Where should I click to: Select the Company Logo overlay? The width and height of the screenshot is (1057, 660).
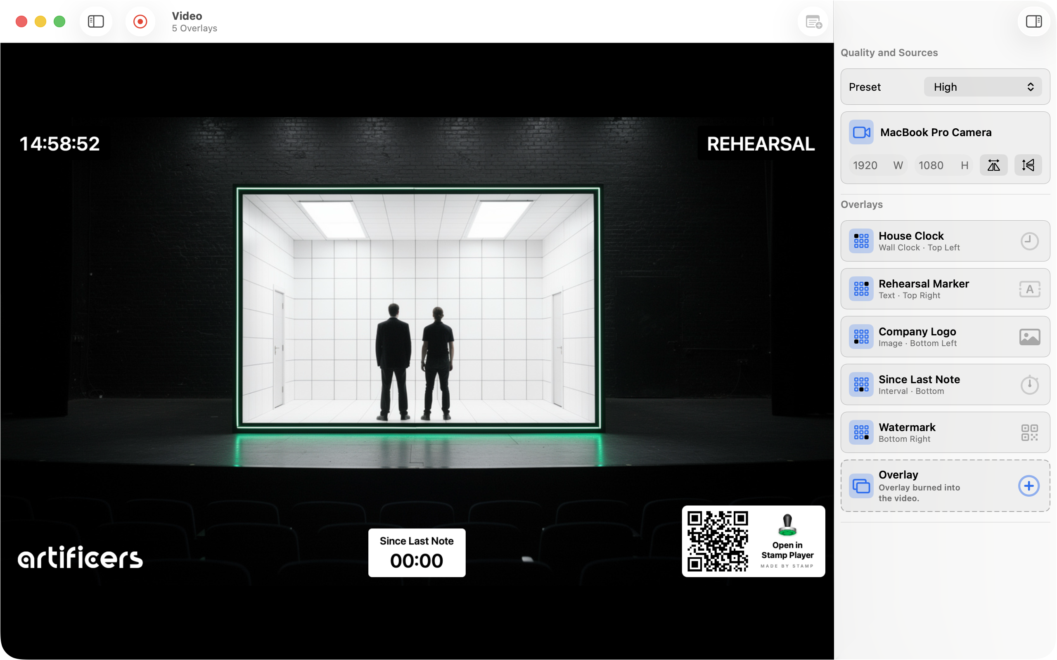(945, 337)
